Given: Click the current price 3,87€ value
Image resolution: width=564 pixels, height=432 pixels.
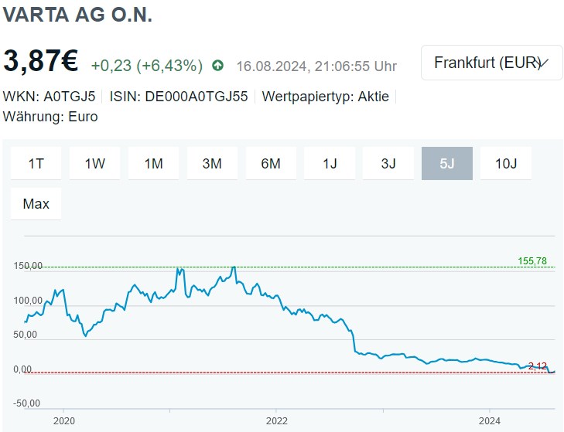Looking at the screenshot, I should (x=41, y=61).
